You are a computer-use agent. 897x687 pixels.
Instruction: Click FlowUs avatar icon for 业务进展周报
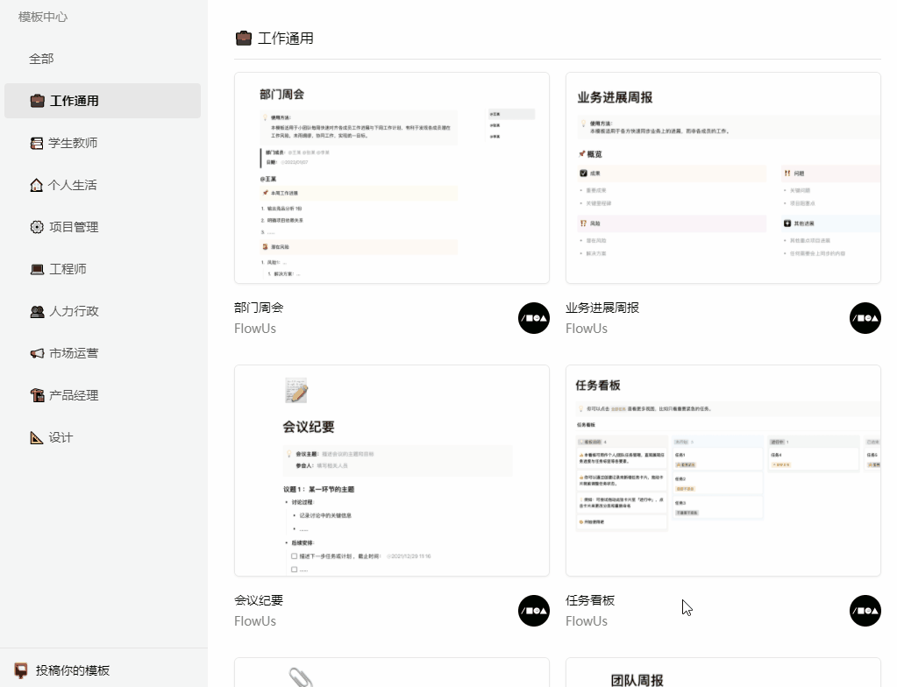tap(865, 318)
